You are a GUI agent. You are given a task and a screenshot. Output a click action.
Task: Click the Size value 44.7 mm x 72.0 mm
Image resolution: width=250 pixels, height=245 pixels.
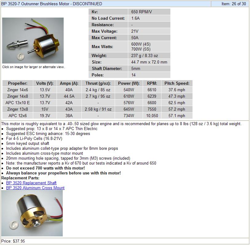[149, 62]
